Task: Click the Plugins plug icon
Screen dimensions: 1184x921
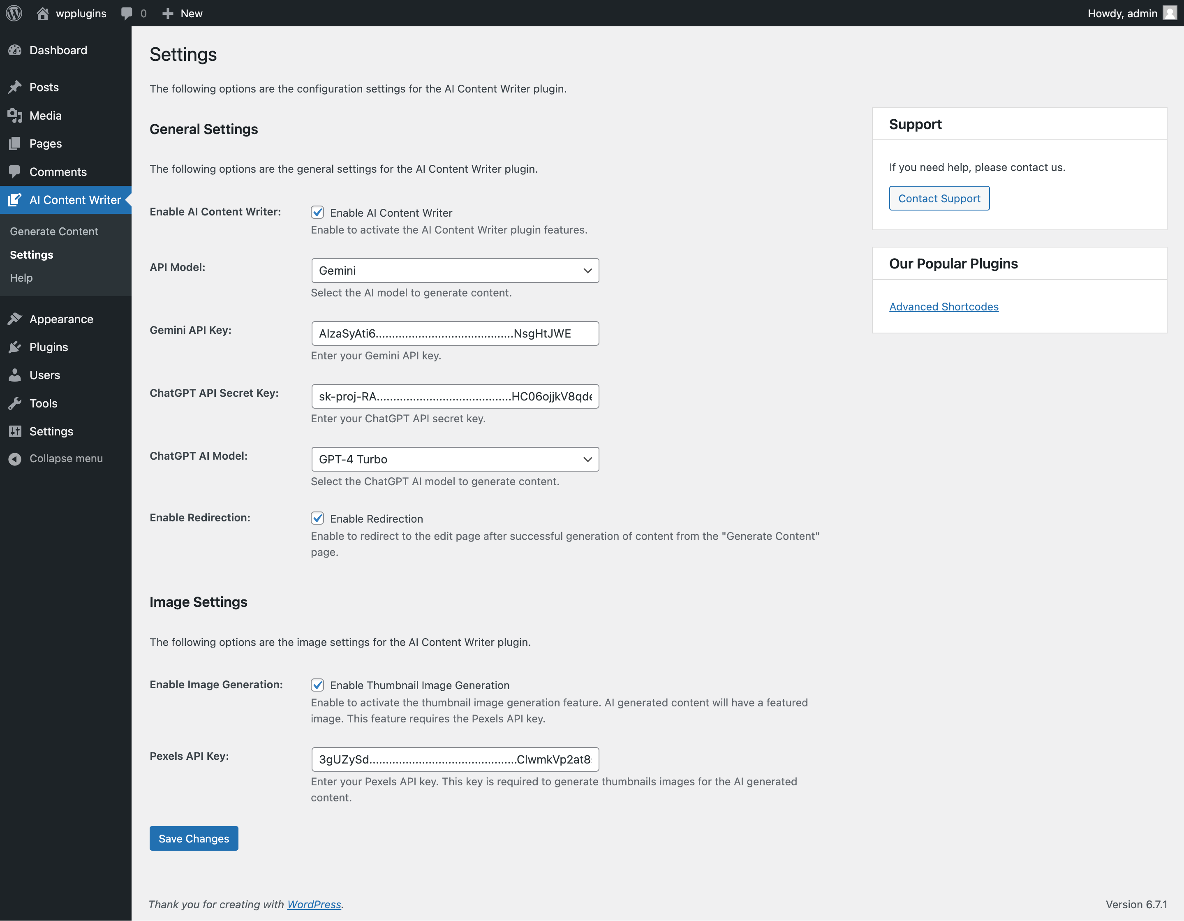Action: 15,347
